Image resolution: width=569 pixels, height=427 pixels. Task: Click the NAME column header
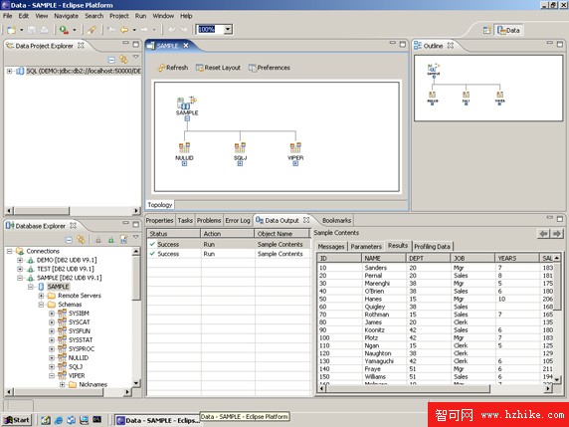384,258
